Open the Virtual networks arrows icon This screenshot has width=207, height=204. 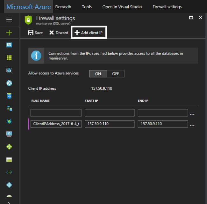point(9,172)
